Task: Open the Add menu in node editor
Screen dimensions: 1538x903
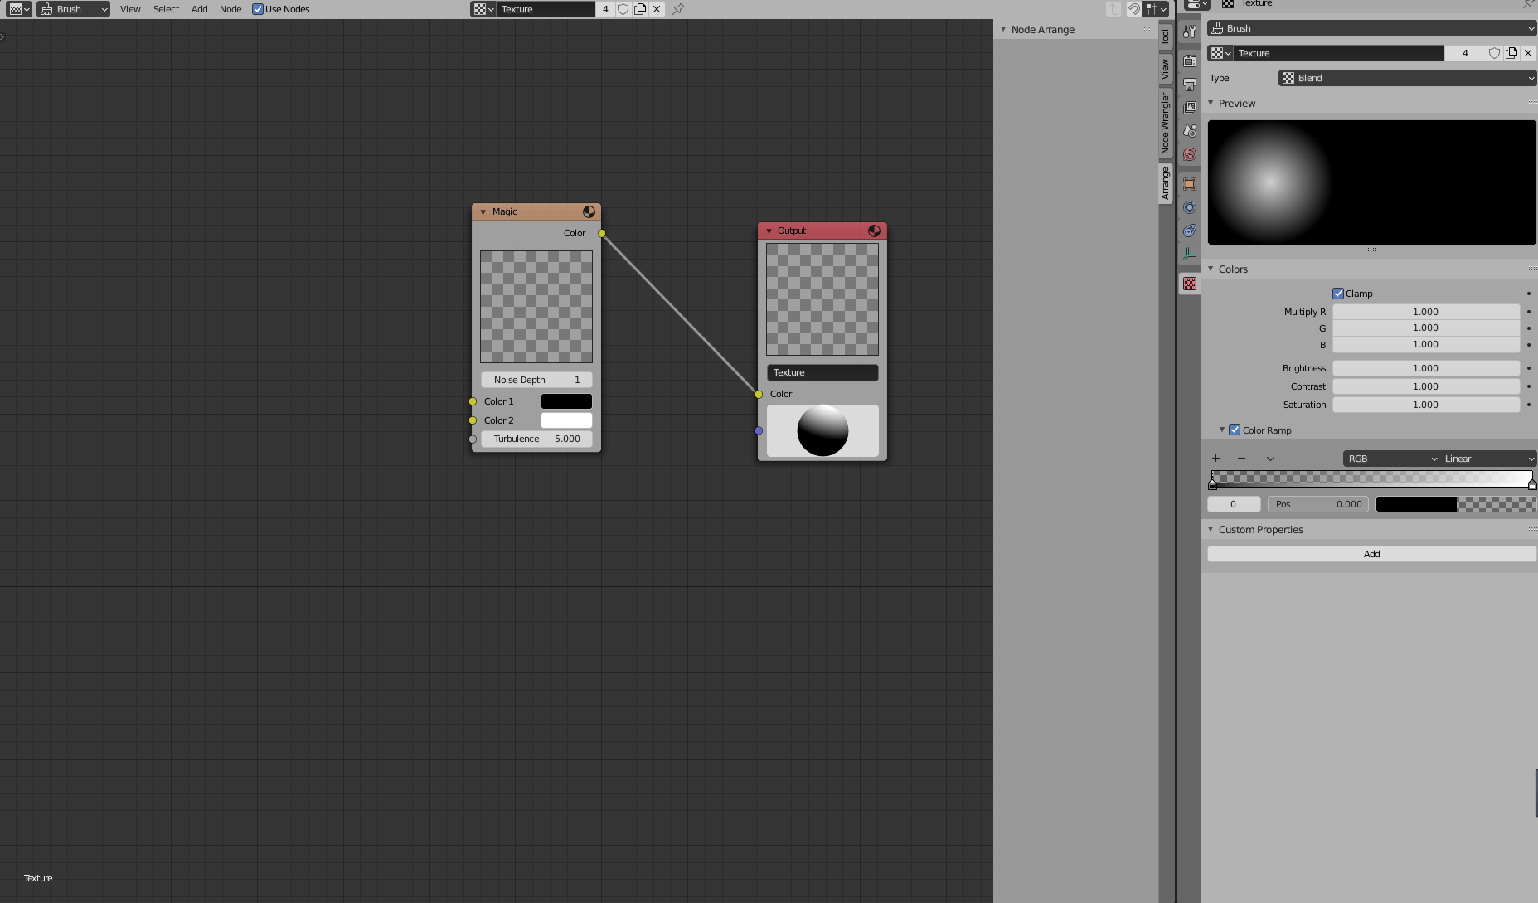Action: (x=200, y=9)
